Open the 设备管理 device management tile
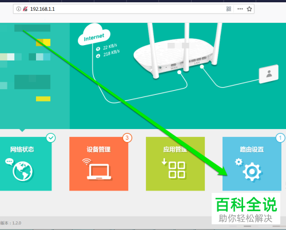Image resolution: width=286 pixels, height=230 pixels. click(99, 164)
